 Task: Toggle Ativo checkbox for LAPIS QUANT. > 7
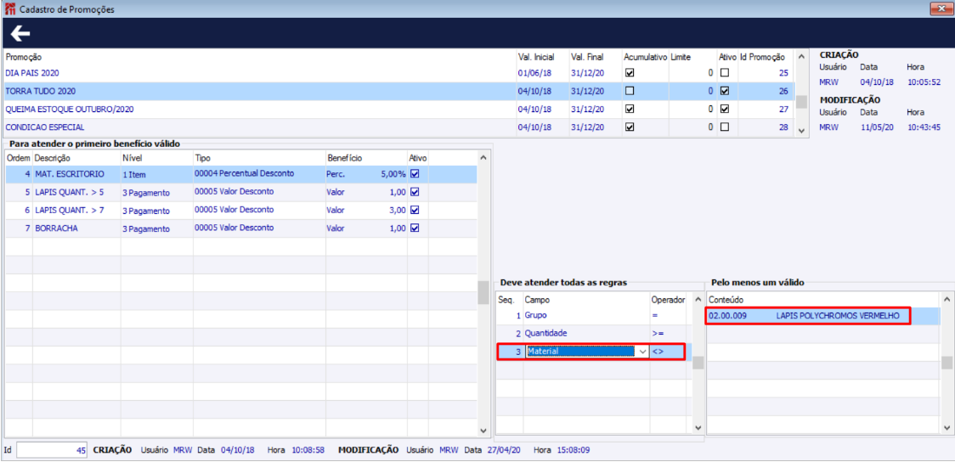415,210
